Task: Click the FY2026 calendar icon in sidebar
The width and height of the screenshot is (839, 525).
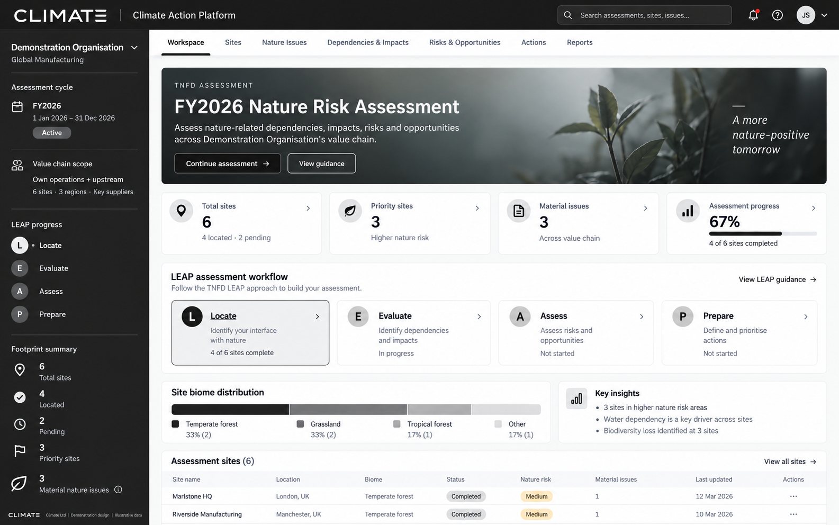Action: point(17,106)
